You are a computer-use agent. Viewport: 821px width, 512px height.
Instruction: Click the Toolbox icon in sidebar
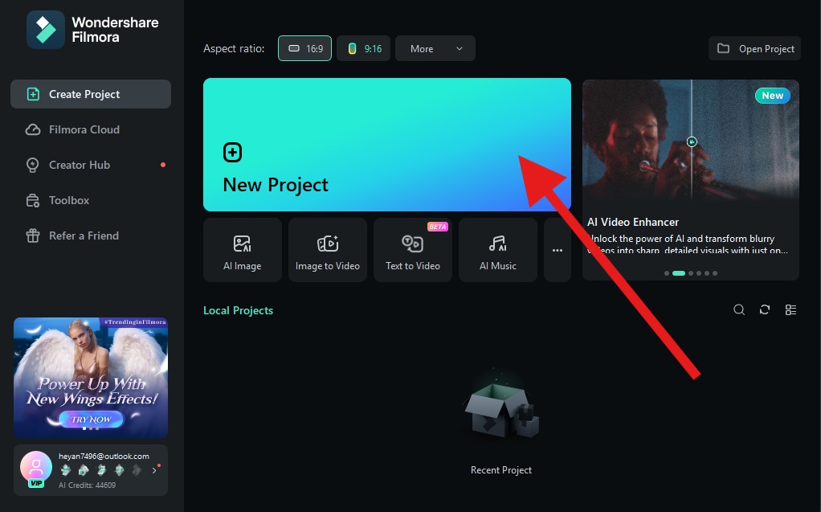[x=33, y=201]
